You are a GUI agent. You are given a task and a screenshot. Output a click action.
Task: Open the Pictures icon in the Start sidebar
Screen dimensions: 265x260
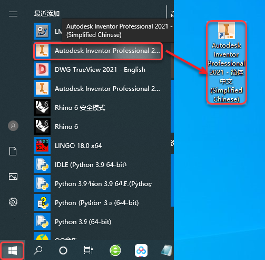pyautogui.click(x=13, y=177)
